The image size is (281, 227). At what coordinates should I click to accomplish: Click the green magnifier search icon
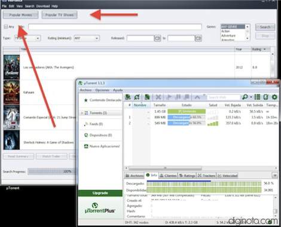pyautogui.click(x=245, y=97)
